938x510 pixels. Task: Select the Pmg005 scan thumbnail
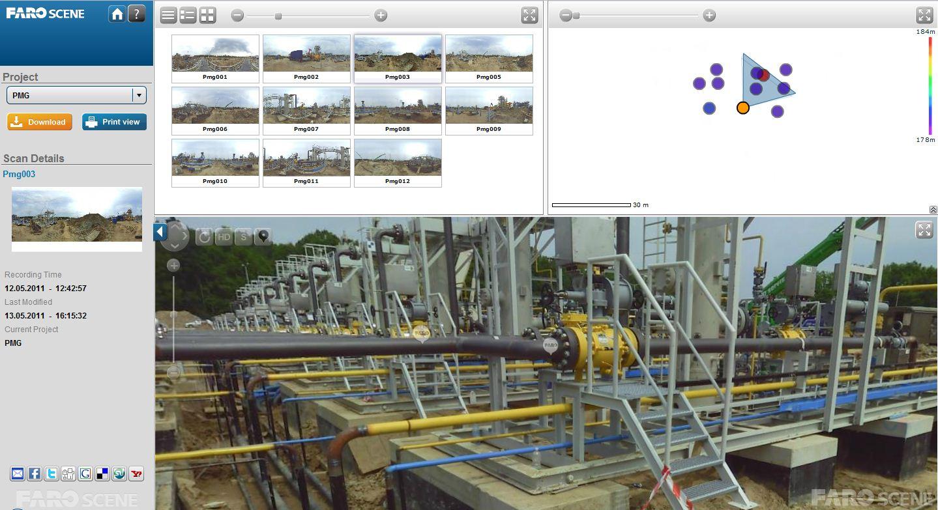point(489,59)
